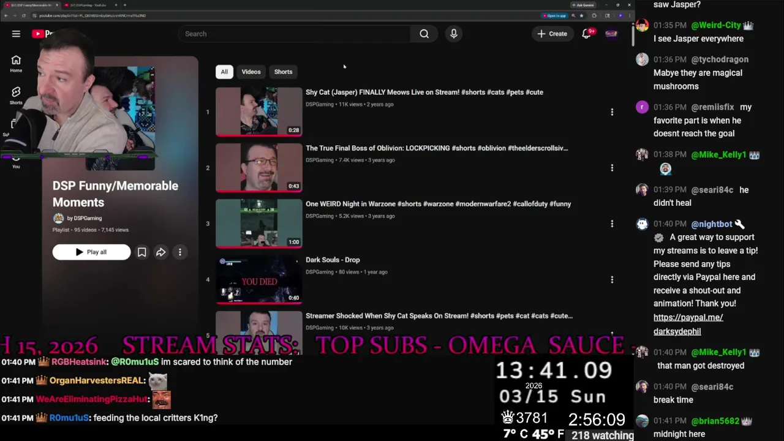Open options for the Oblivion LOCKPICKING video
The width and height of the screenshot is (784, 441).
[x=612, y=168]
